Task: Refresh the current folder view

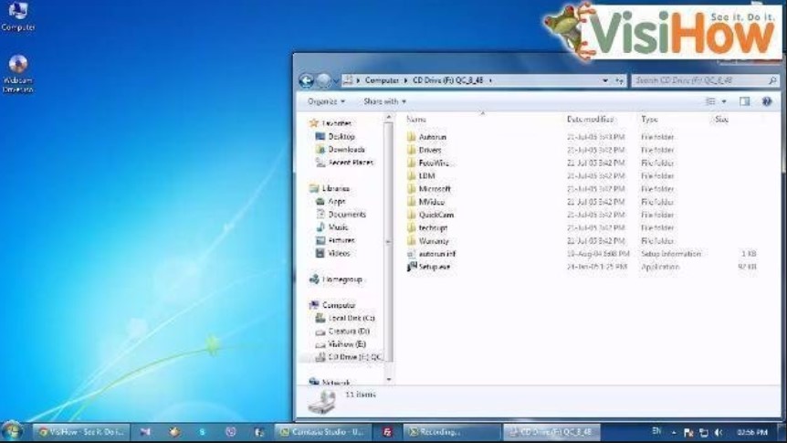Action: tap(619, 80)
